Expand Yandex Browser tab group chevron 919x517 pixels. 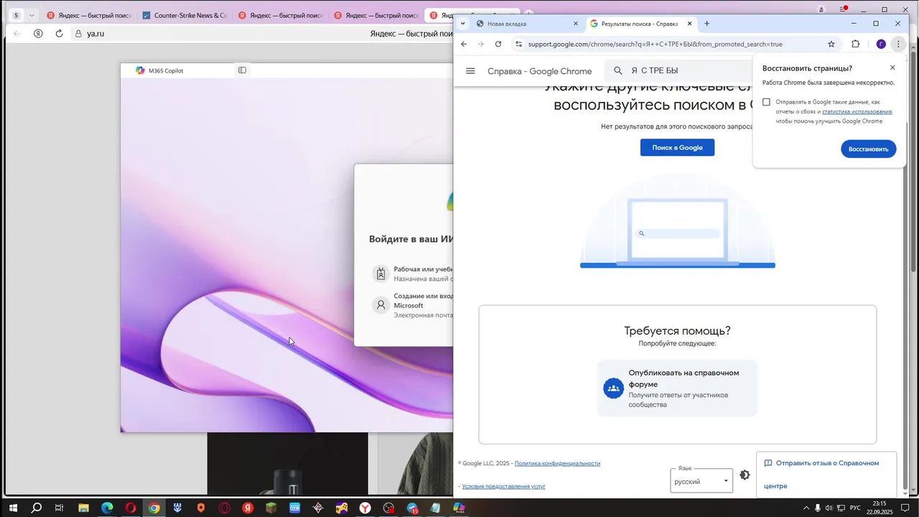click(x=31, y=15)
